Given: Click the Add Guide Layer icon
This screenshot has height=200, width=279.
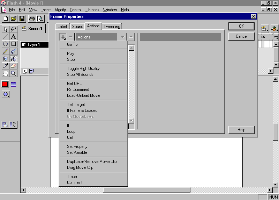Looking at the screenshot, I should (x=31, y=71).
